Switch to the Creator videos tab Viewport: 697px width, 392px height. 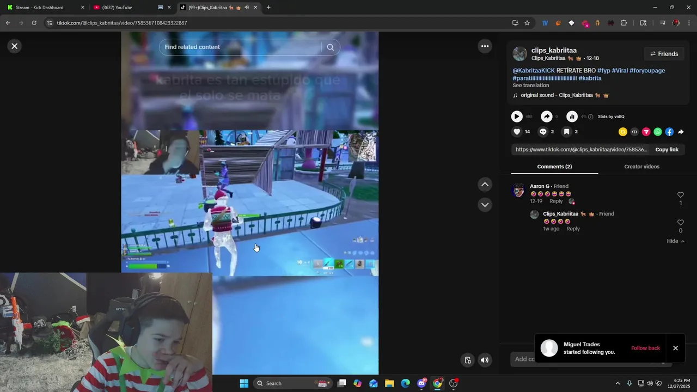641,167
